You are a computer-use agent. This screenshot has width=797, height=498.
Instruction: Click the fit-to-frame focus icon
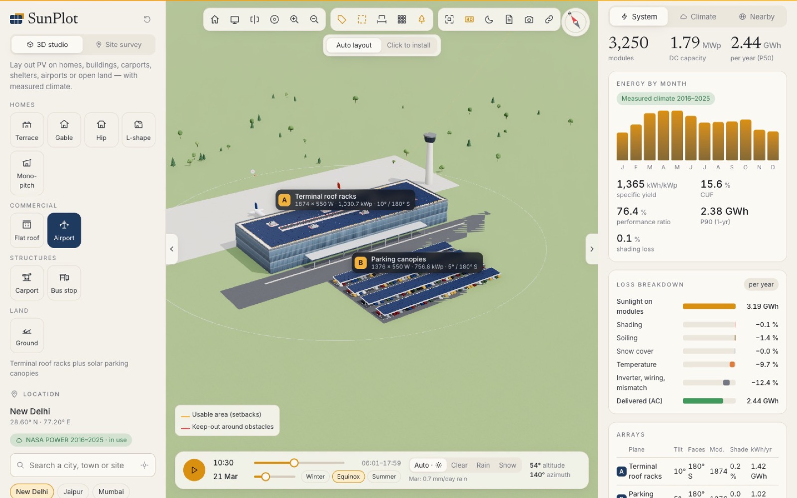(449, 19)
